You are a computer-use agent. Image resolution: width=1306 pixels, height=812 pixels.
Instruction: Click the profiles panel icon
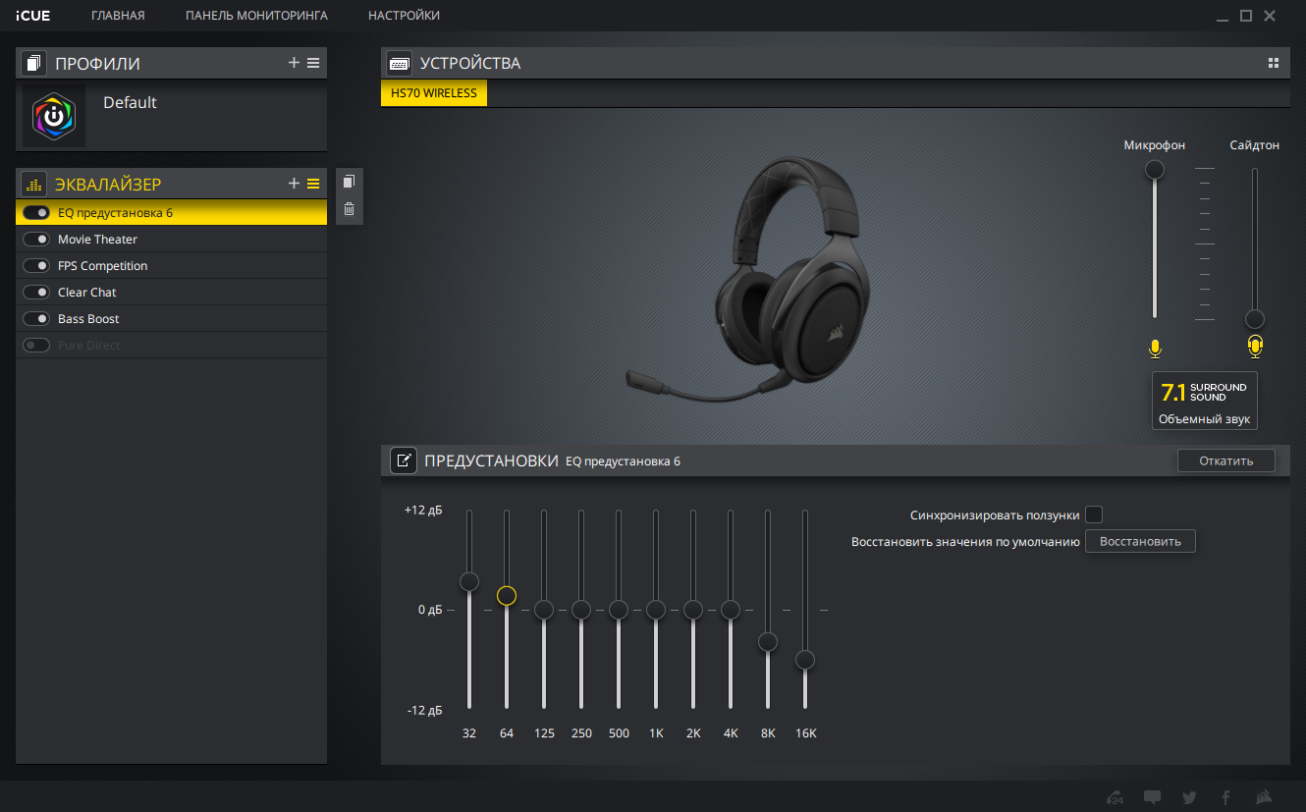pos(34,63)
